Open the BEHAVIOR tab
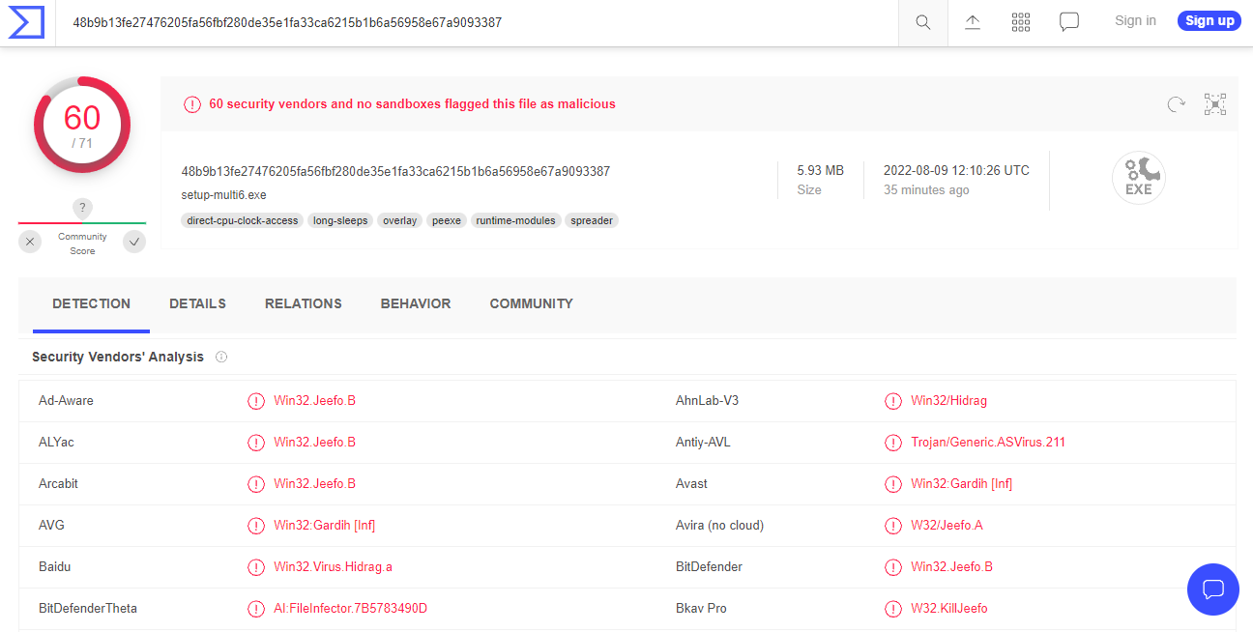This screenshot has width=1253, height=632. 416,303
